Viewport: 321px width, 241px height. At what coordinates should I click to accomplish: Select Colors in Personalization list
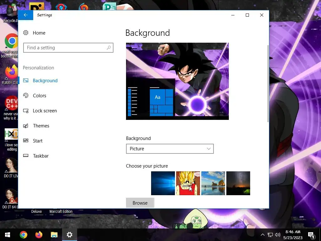[39, 95]
